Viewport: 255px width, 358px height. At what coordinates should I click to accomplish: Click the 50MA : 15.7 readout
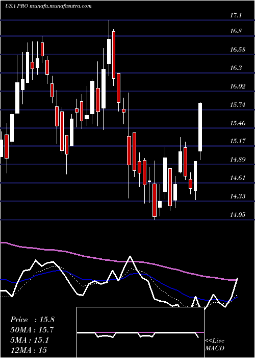pyautogui.click(x=32, y=330)
